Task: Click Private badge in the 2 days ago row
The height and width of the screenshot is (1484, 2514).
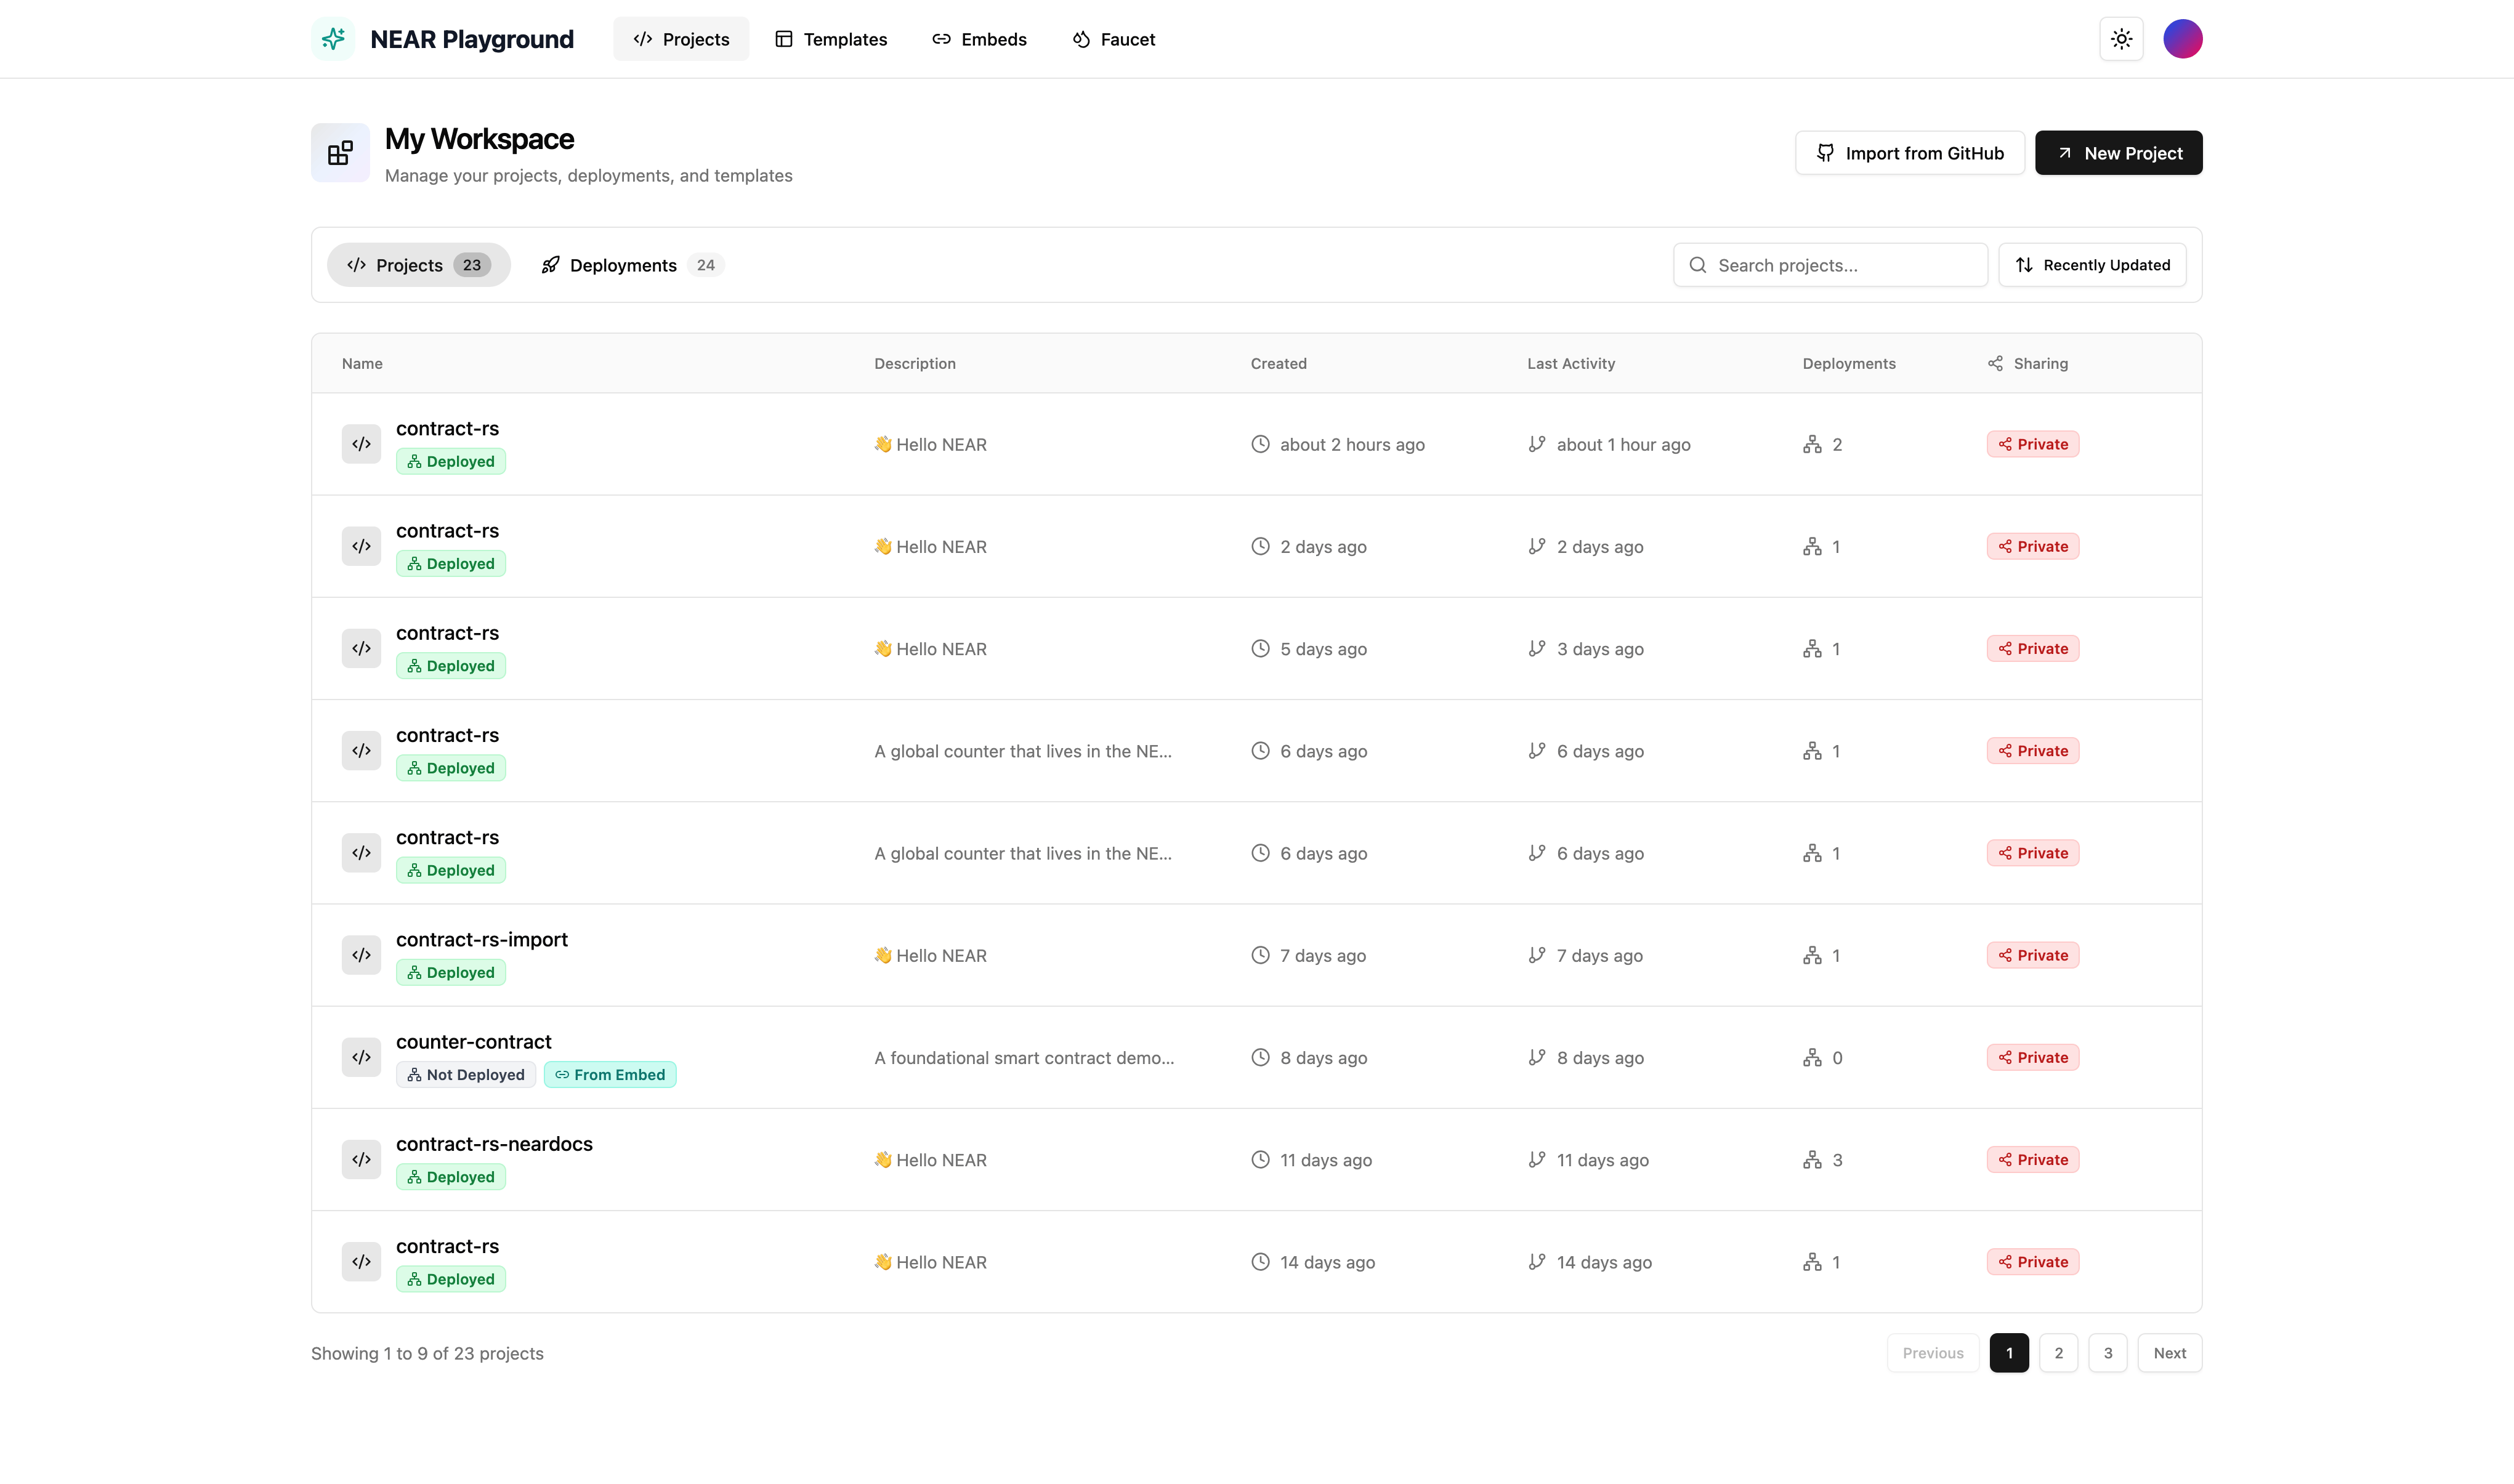Action: (2032, 546)
